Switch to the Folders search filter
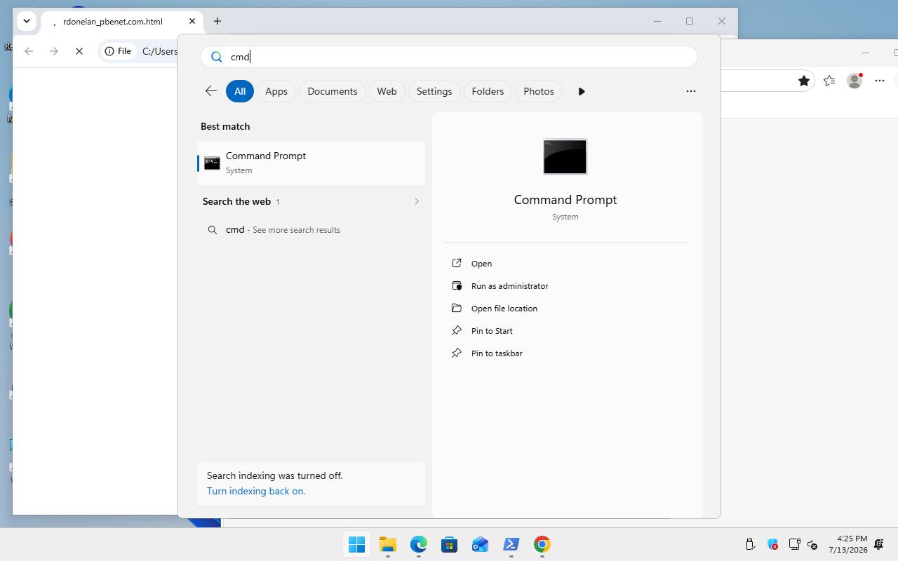Image resolution: width=898 pixels, height=561 pixels. click(488, 91)
